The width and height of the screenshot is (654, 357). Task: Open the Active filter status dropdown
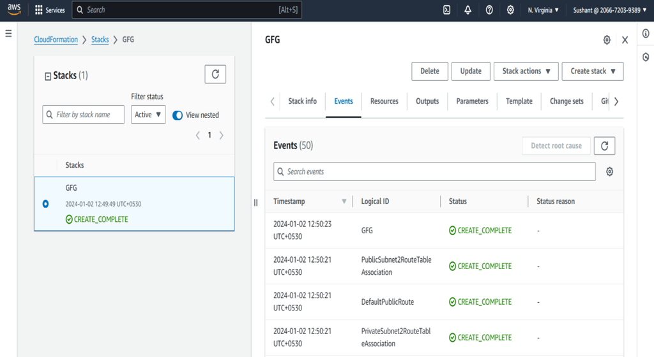[148, 115]
